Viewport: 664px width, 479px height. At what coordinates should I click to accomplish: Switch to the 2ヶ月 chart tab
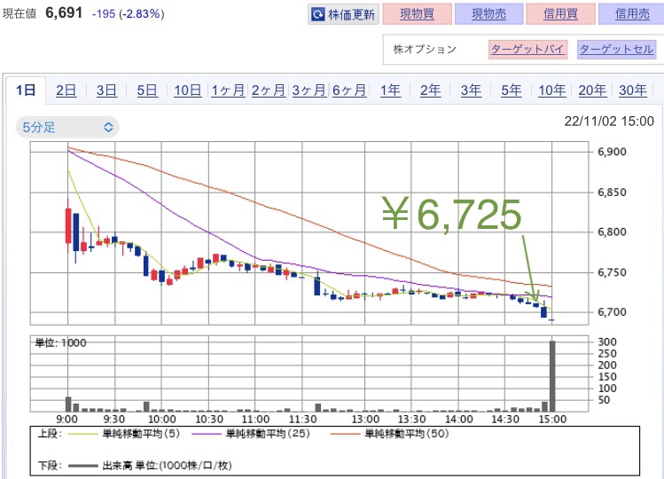point(269,90)
